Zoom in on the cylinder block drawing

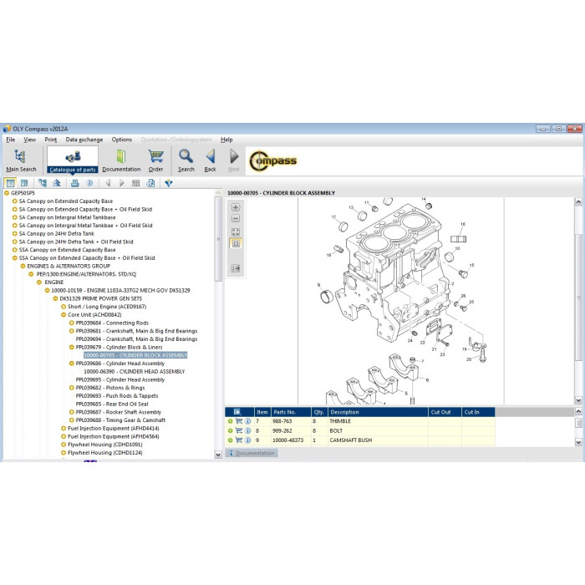236,207
